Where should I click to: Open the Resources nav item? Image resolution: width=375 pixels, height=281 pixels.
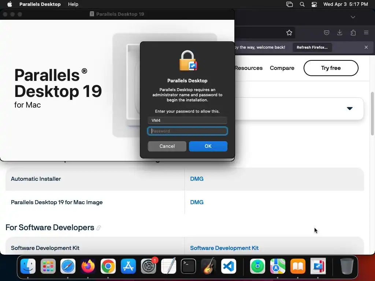(x=249, y=68)
